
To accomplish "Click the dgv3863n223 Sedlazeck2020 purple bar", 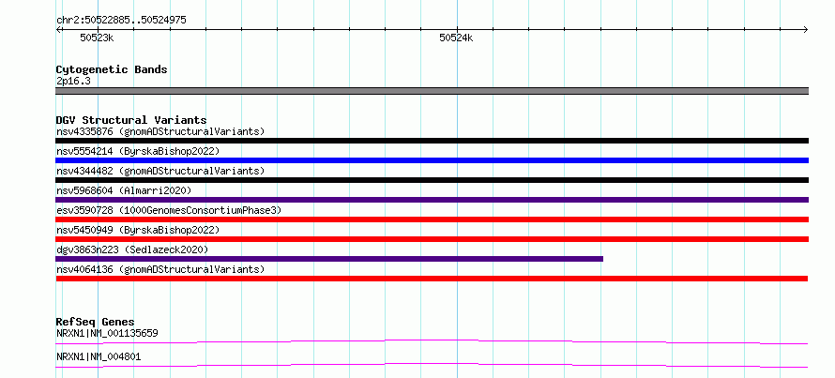I will [329, 259].
